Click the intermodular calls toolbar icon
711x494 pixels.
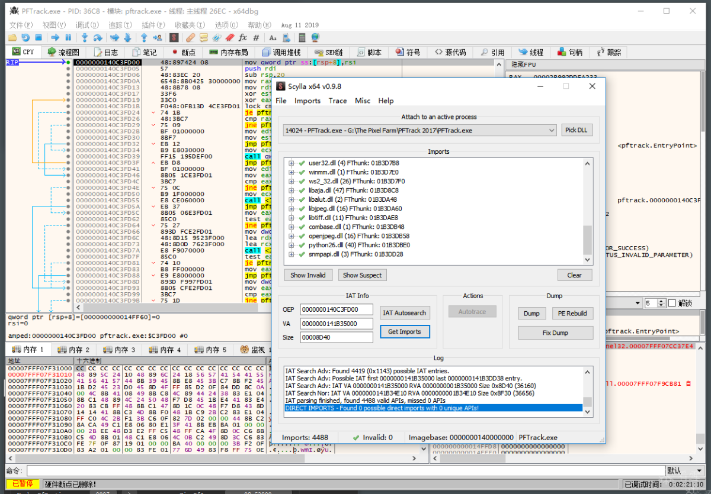click(286, 37)
